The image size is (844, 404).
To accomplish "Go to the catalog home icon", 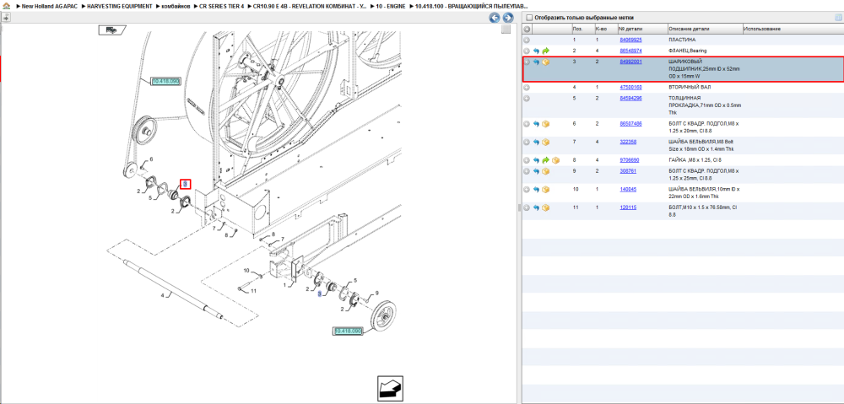I will pos(7,6).
